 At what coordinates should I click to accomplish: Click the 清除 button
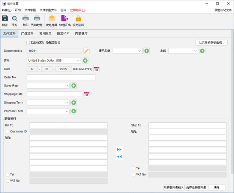pos(216,187)
